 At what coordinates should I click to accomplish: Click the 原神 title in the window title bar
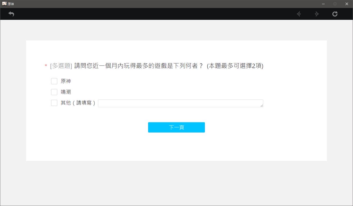coord(11,4)
